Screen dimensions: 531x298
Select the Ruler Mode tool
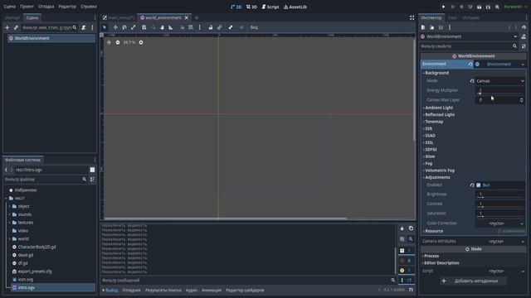[x=171, y=27]
